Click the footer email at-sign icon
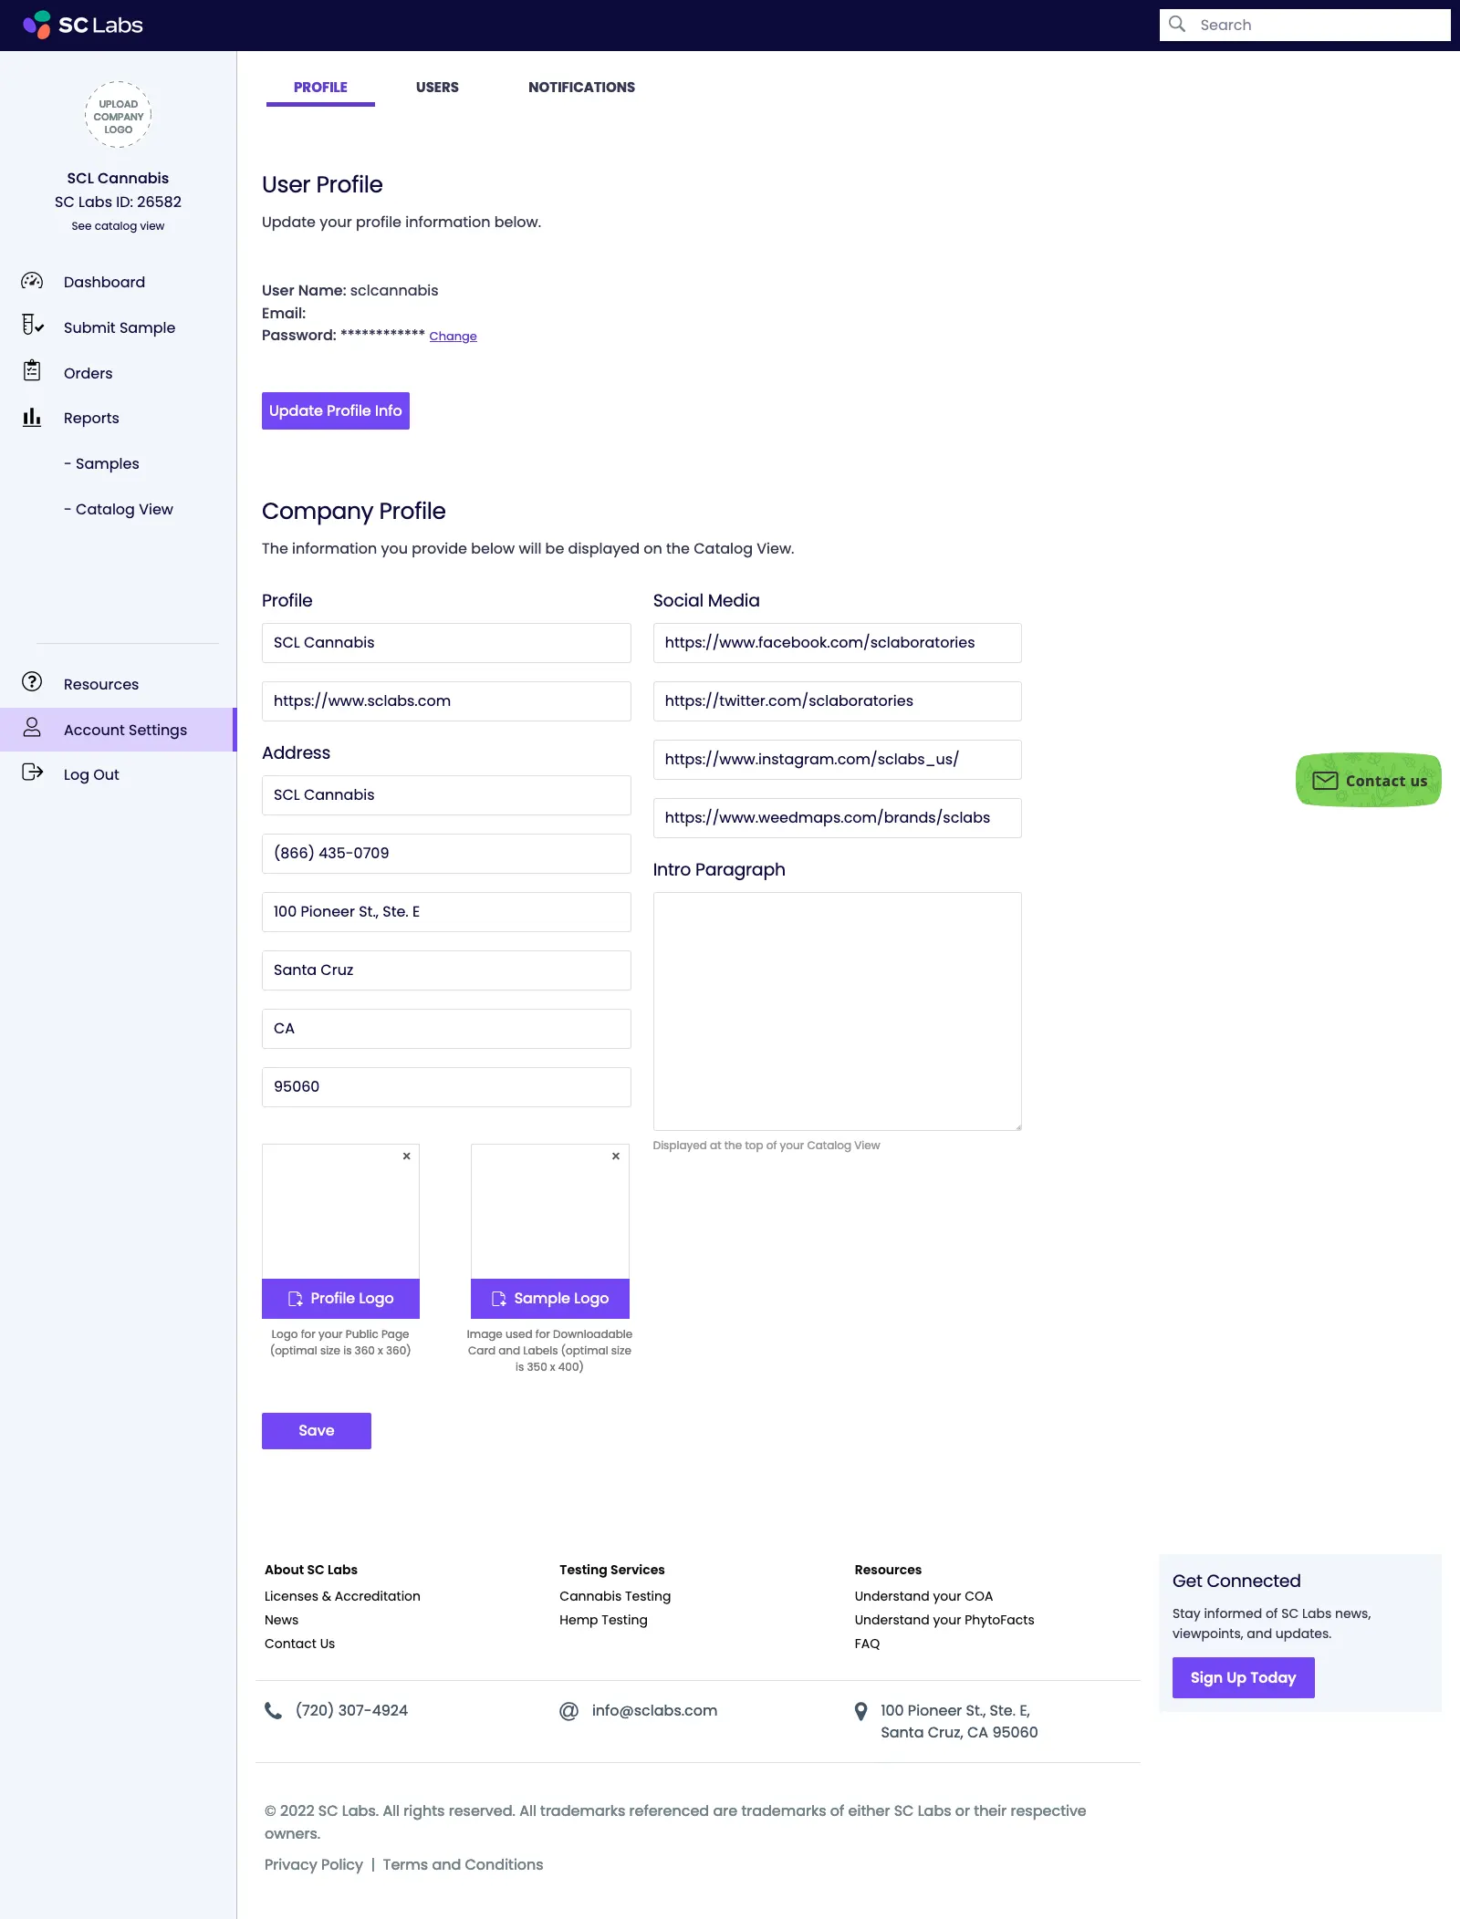Screen dimensions: 1460x1919 click(568, 1711)
